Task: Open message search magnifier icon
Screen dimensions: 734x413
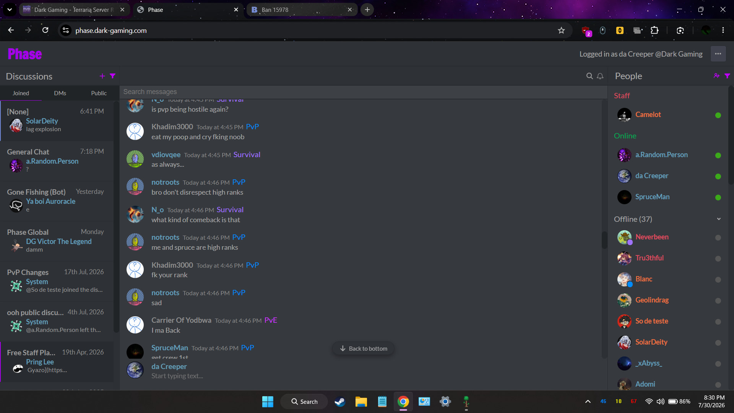Action: [x=589, y=76]
